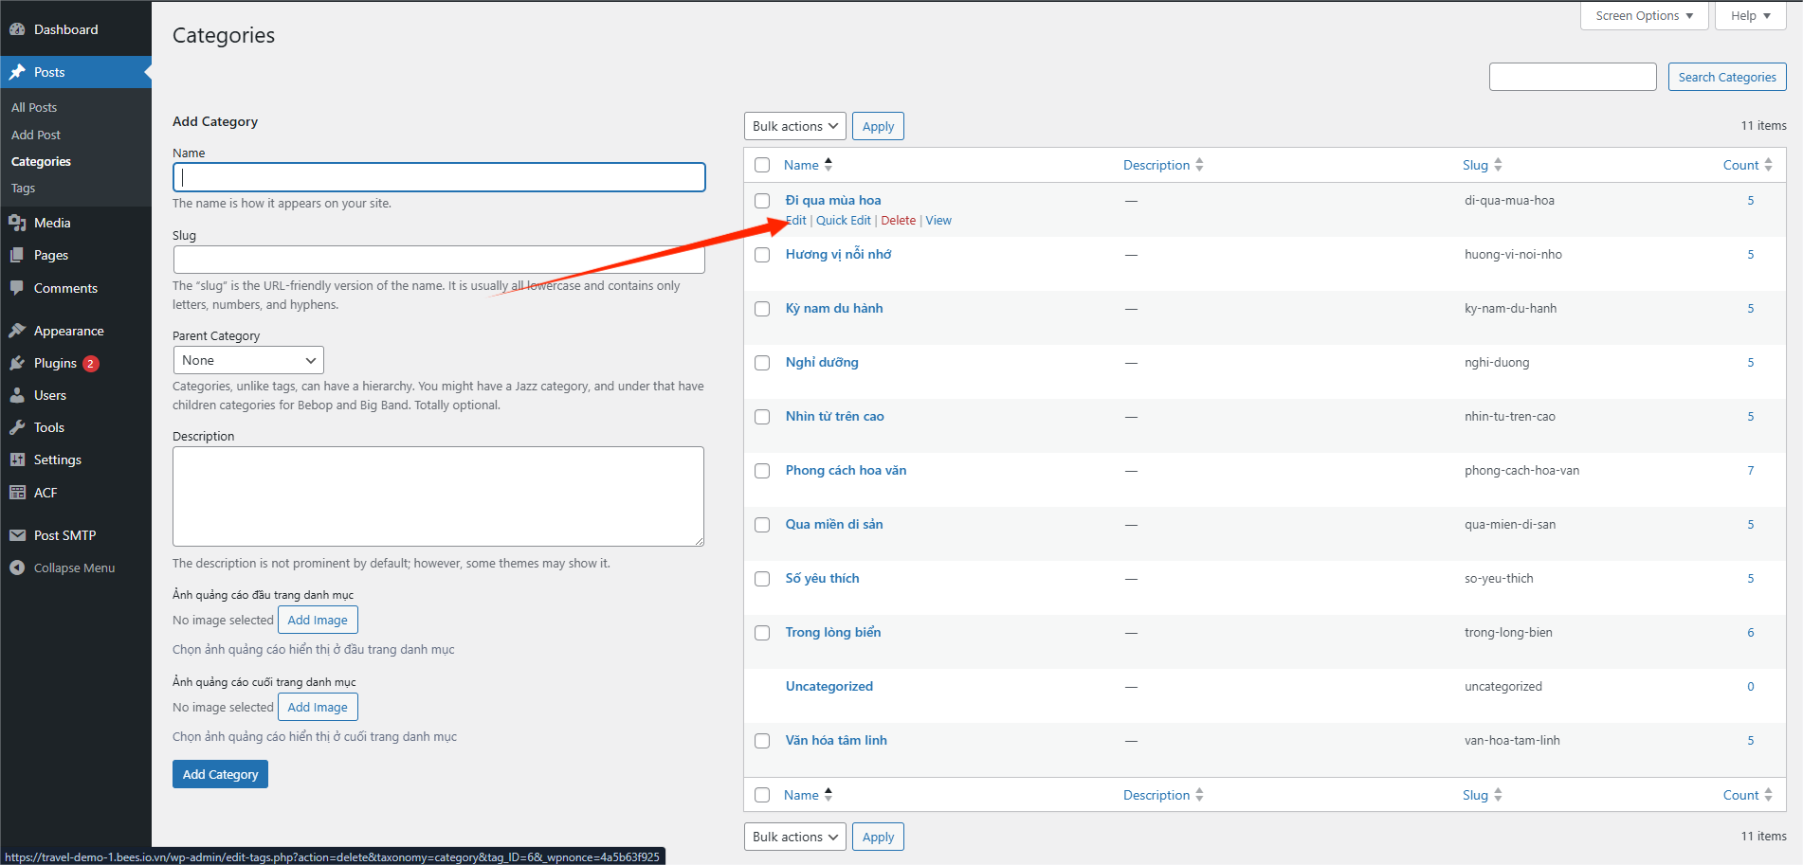Expand the Screen Options panel
The image size is (1803, 865).
coord(1644,16)
